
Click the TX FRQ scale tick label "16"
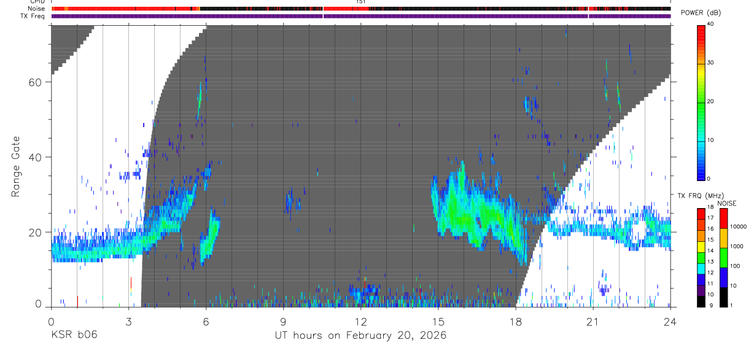click(711, 229)
